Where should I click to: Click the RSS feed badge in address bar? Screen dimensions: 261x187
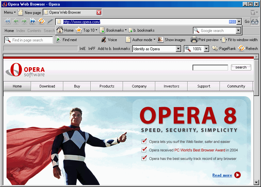point(232,22)
